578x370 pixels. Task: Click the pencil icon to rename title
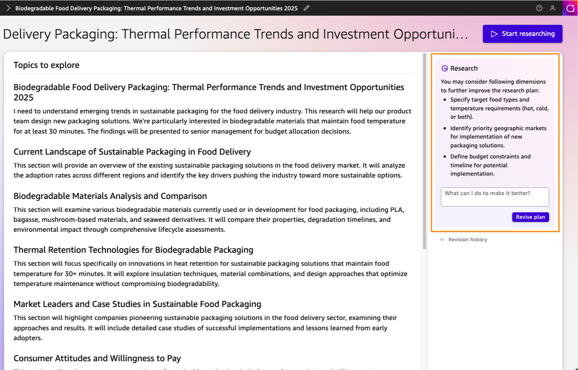coord(306,8)
